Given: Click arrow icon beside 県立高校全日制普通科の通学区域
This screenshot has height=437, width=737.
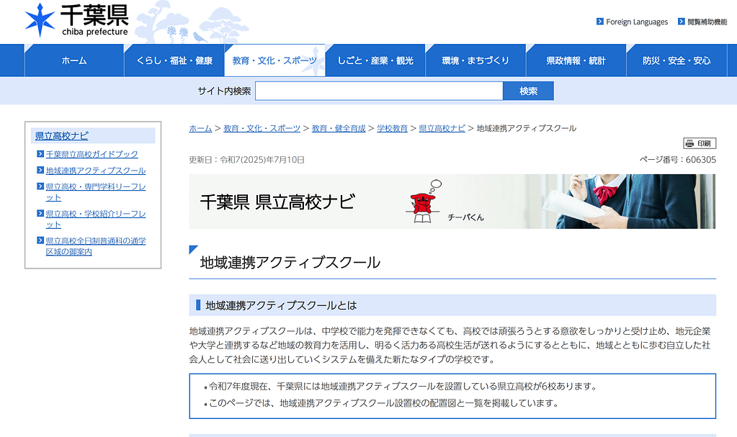Looking at the screenshot, I should click(x=40, y=240).
